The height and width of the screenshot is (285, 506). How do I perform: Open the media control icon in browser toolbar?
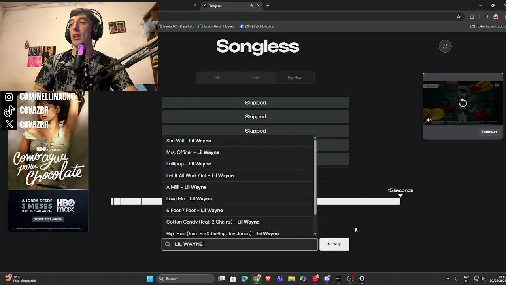(487, 17)
